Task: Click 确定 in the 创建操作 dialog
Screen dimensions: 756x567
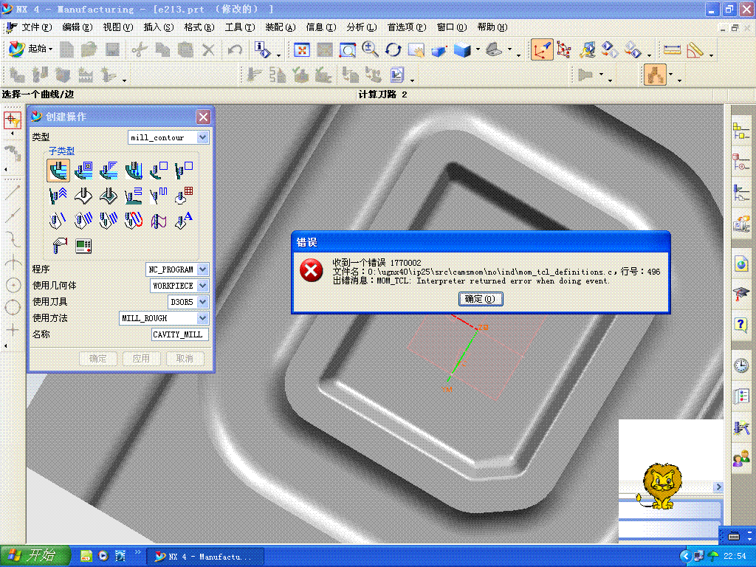Action: click(x=98, y=358)
